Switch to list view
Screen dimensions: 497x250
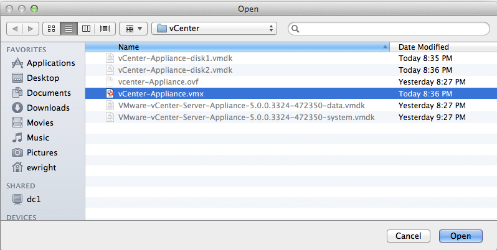coord(69,29)
